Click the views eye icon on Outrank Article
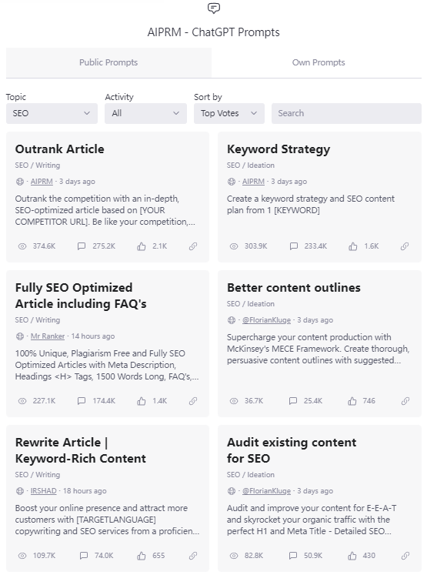This screenshot has height=575, width=427. 22,246
